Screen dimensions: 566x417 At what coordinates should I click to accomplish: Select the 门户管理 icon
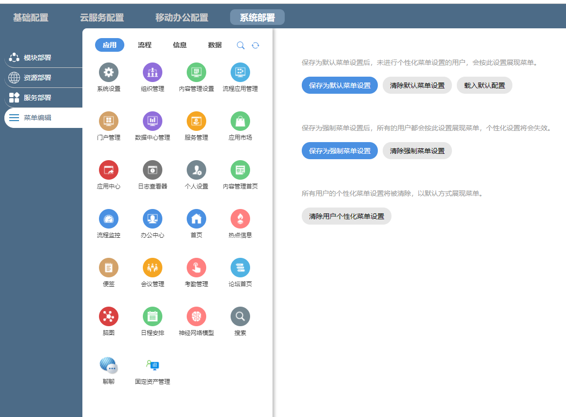[109, 121]
